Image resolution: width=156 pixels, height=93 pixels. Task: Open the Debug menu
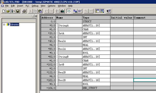[x=35, y=6]
